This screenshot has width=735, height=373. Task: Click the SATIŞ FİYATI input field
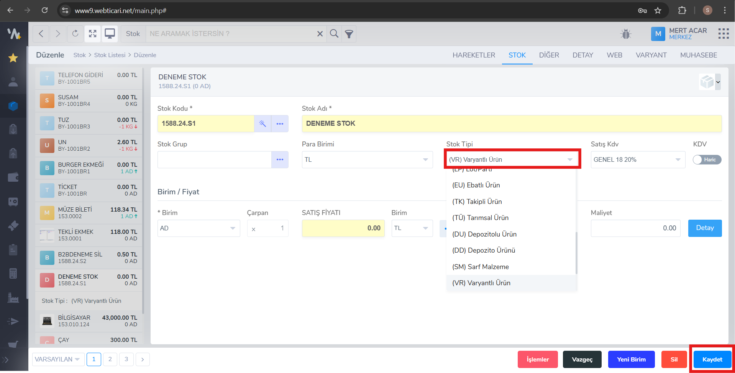click(x=343, y=228)
